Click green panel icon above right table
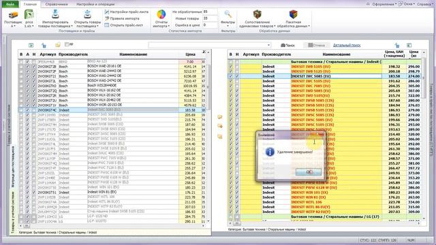The width and height of the screenshot is (436, 245). [x=409, y=46]
